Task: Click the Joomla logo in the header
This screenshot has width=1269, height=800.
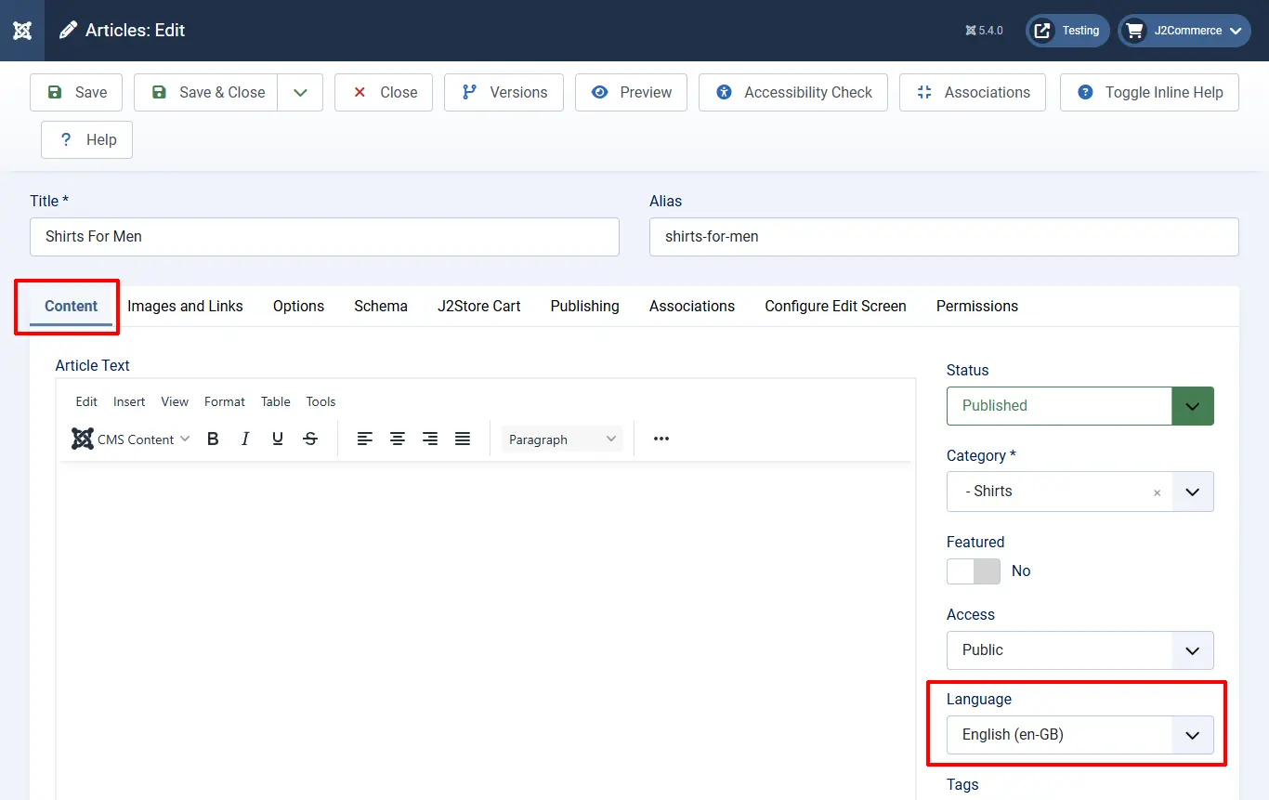Action: pyautogui.click(x=22, y=31)
